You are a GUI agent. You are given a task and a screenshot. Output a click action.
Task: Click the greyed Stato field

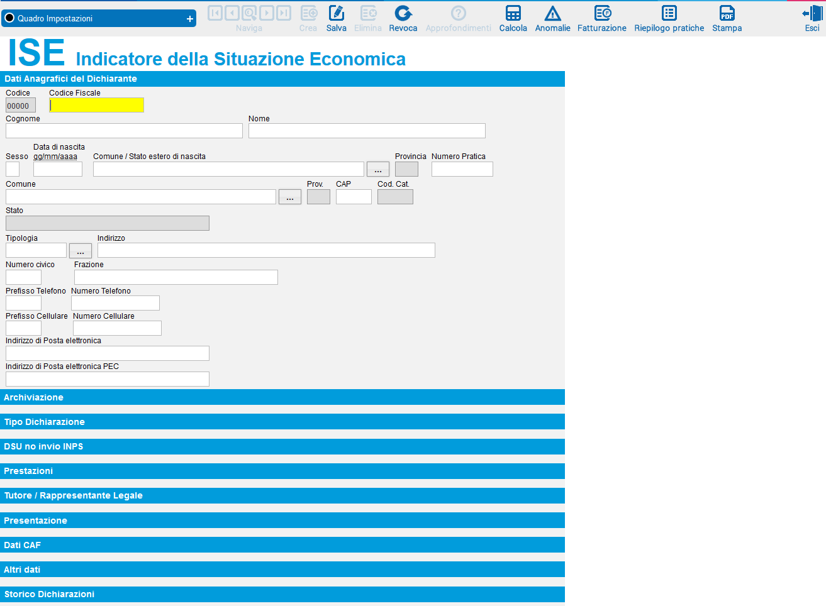point(108,223)
